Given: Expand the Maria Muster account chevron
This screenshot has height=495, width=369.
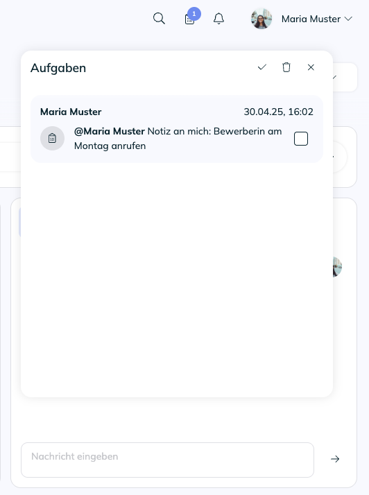Looking at the screenshot, I should click(x=348, y=19).
